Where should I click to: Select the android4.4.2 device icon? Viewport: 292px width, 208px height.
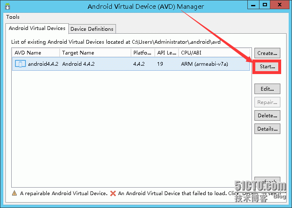(20, 64)
